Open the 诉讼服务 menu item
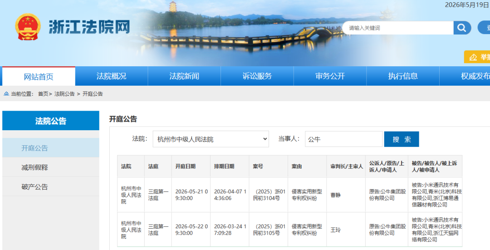490x250 pixels. click(x=257, y=76)
